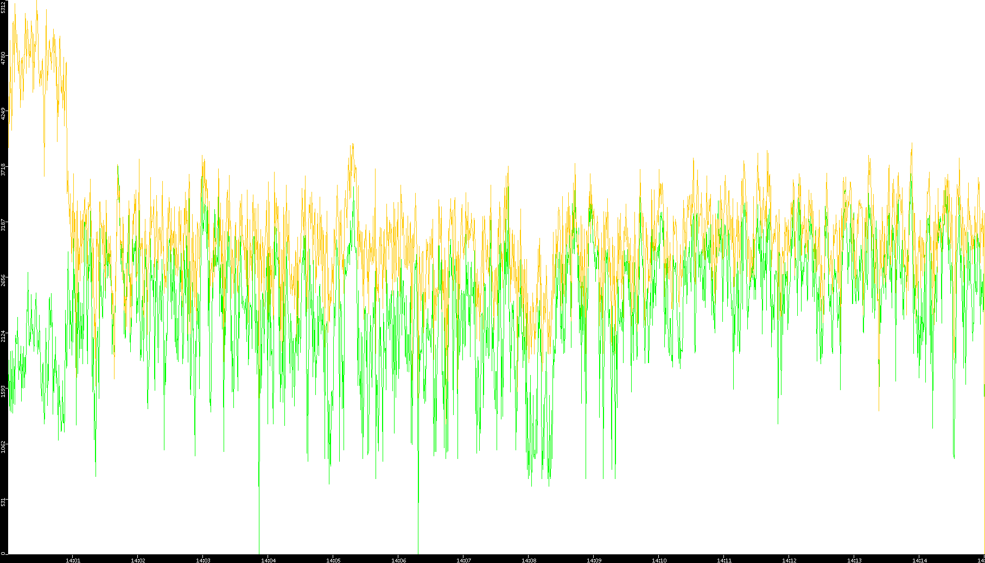The width and height of the screenshot is (985, 563).
Task: Click the 14:12 time label
Action: click(x=789, y=560)
